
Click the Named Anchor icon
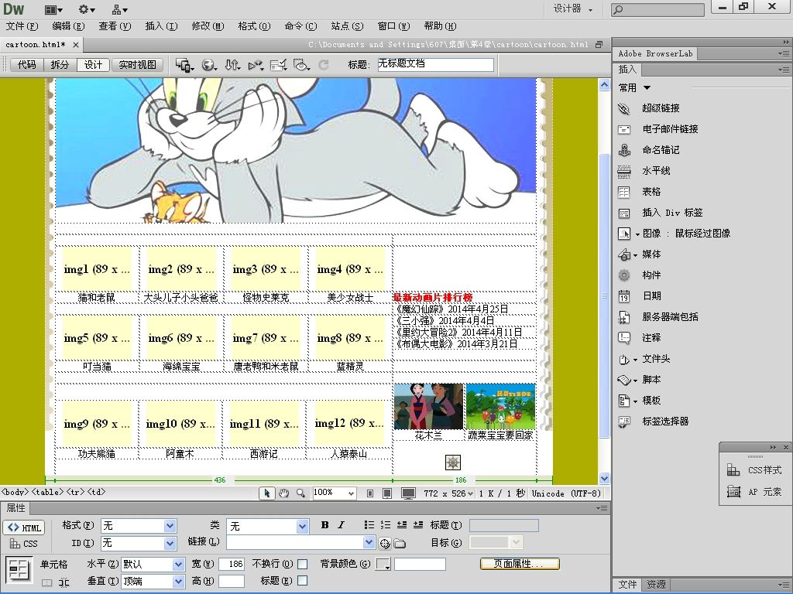[624, 150]
